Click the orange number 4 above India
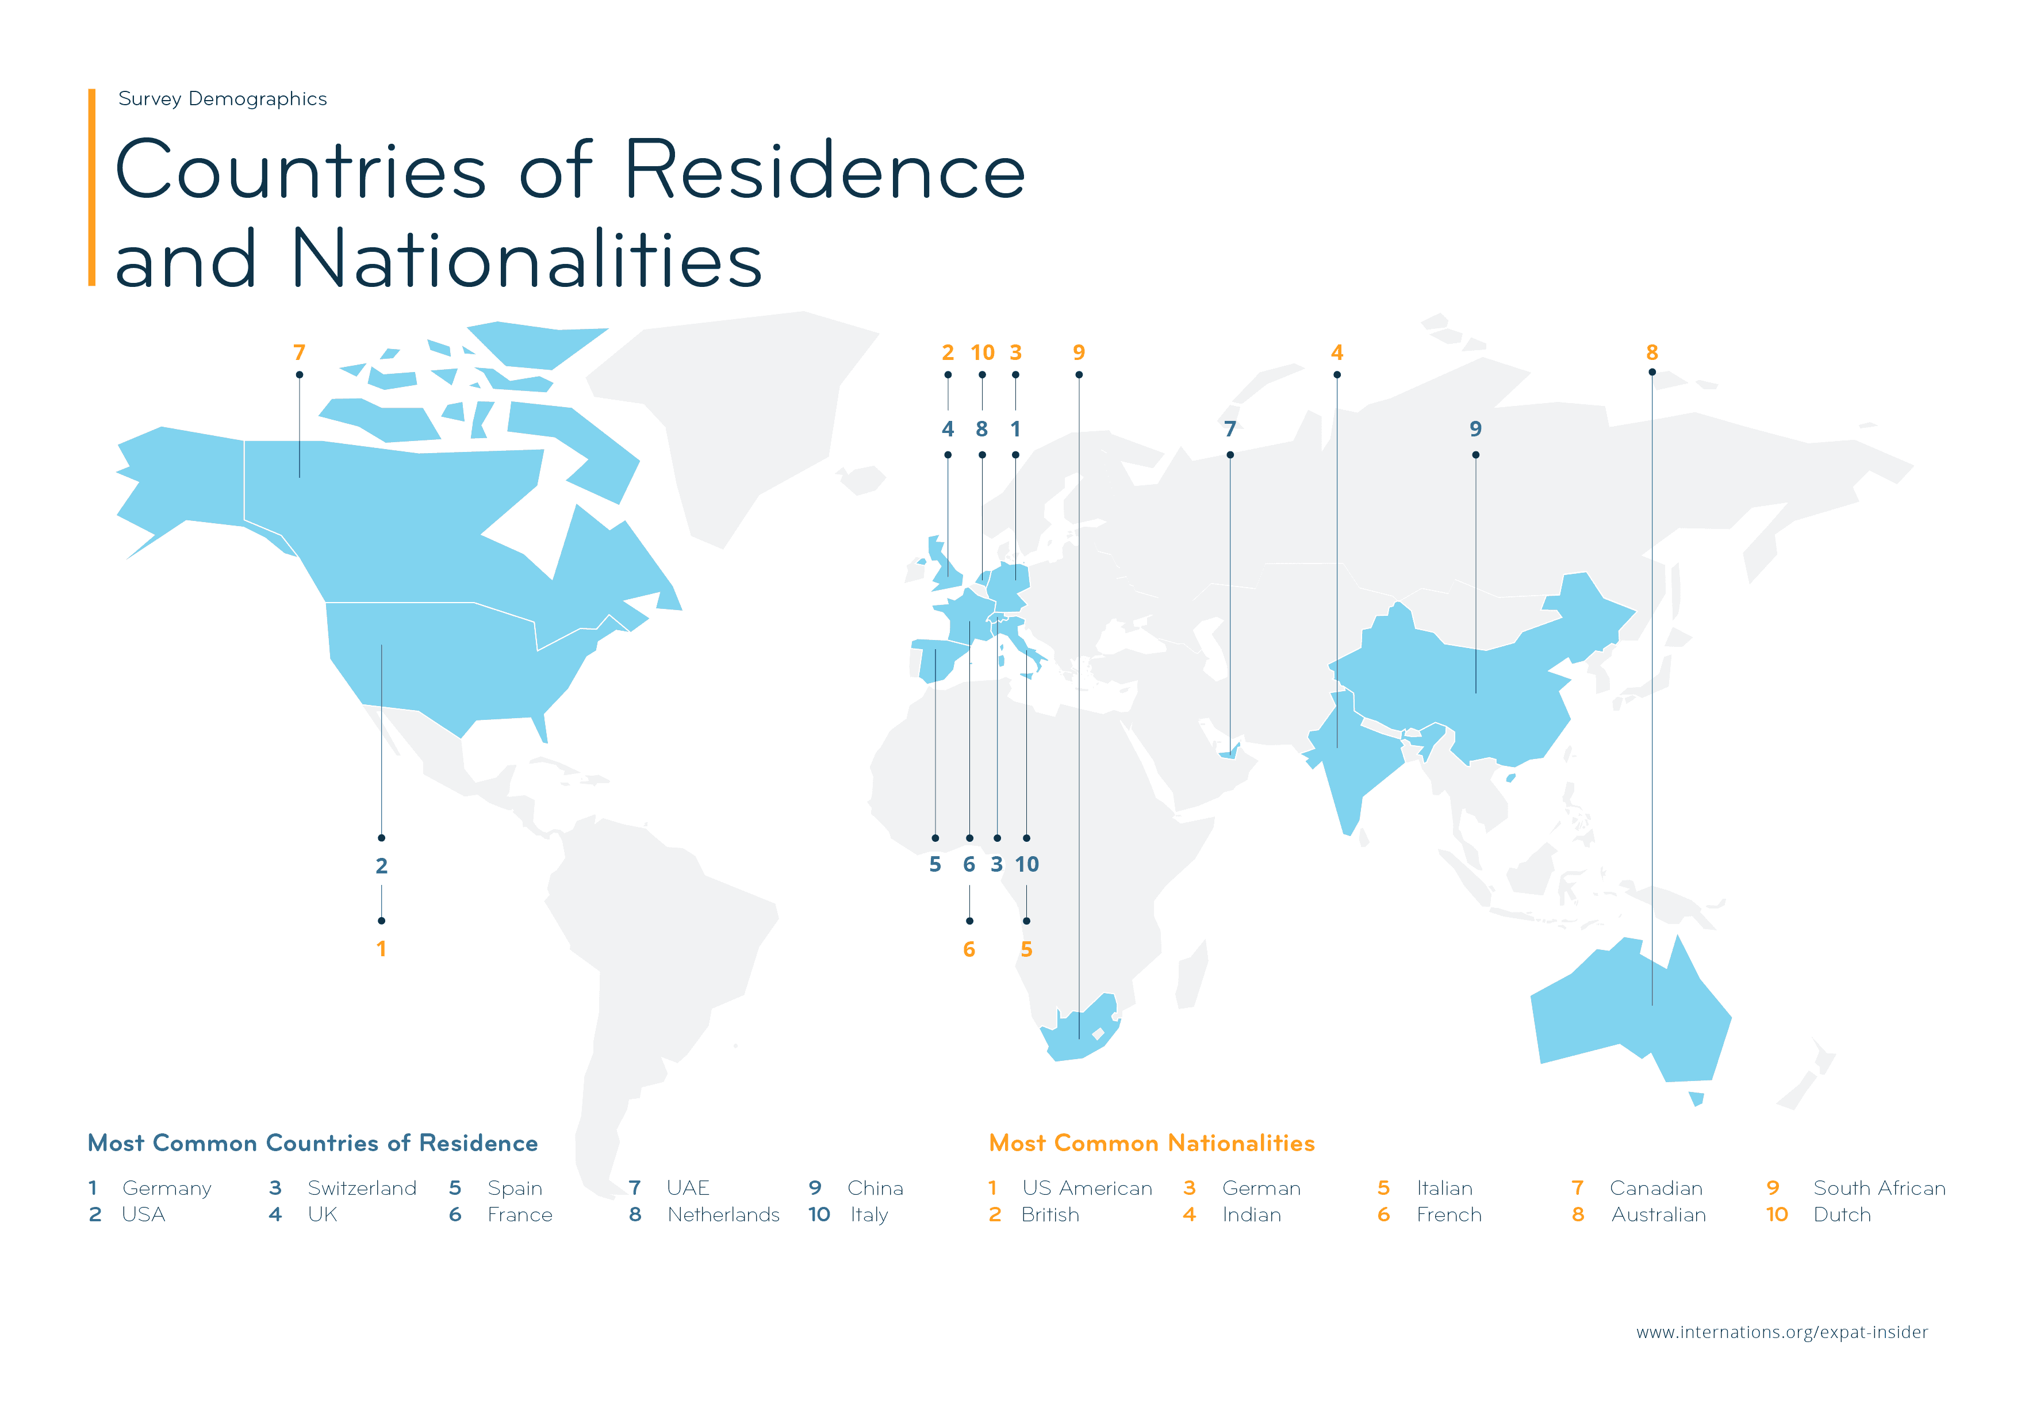This screenshot has width=2017, height=1426. (1337, 352)
